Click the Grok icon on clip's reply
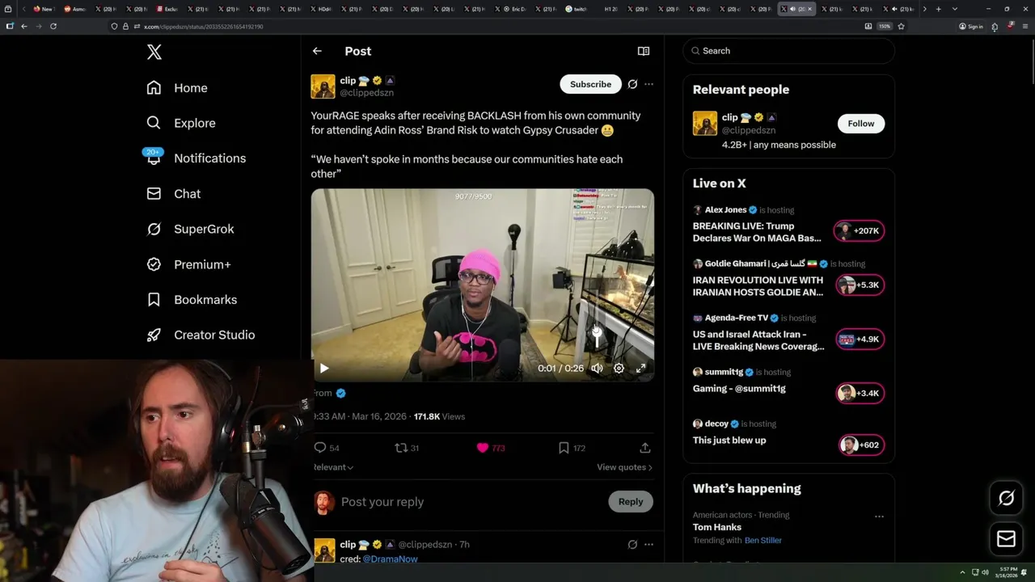This screenshot has height=582, width=1035. click(x=632, y=544)
